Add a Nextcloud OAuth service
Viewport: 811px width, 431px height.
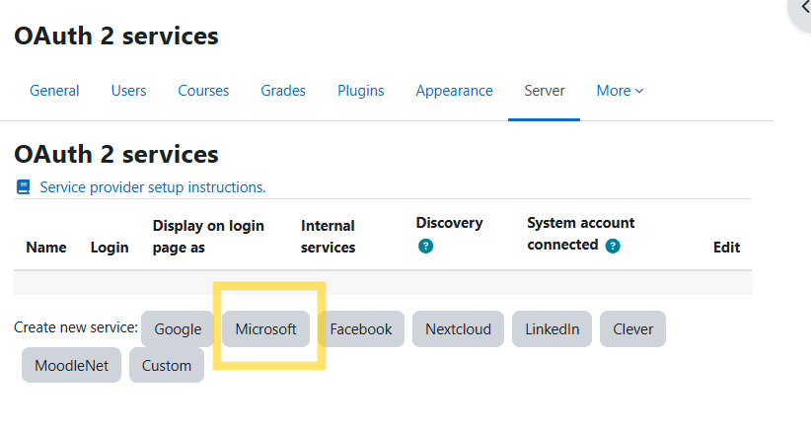pyautogui.click(x=458, y=329)
